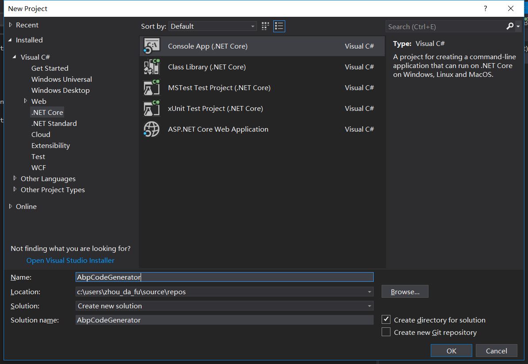This screenshot has height=364, width=528.
Task: Toggle Create directory for solution checkbox
Action: 386,319
